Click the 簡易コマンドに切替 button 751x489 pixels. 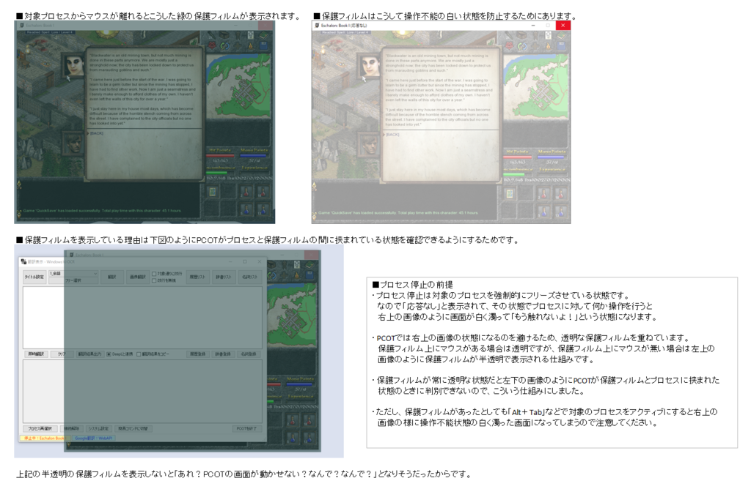point(133,429)
